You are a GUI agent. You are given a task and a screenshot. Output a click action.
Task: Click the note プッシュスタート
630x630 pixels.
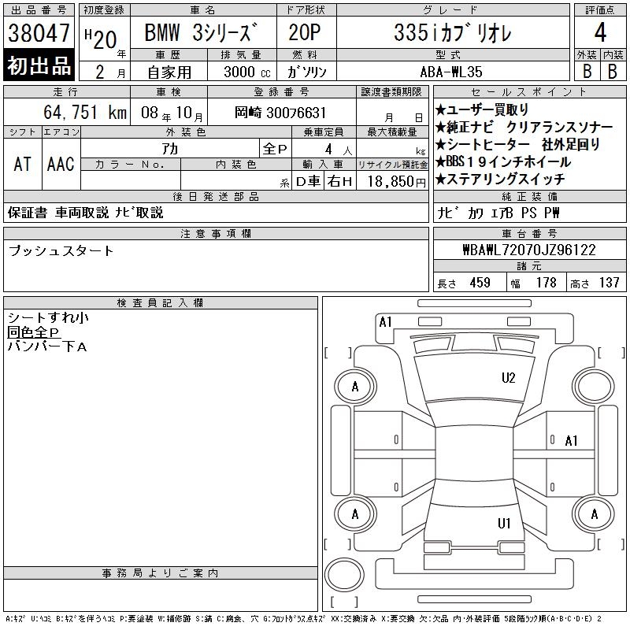click(x=61, y=250)
